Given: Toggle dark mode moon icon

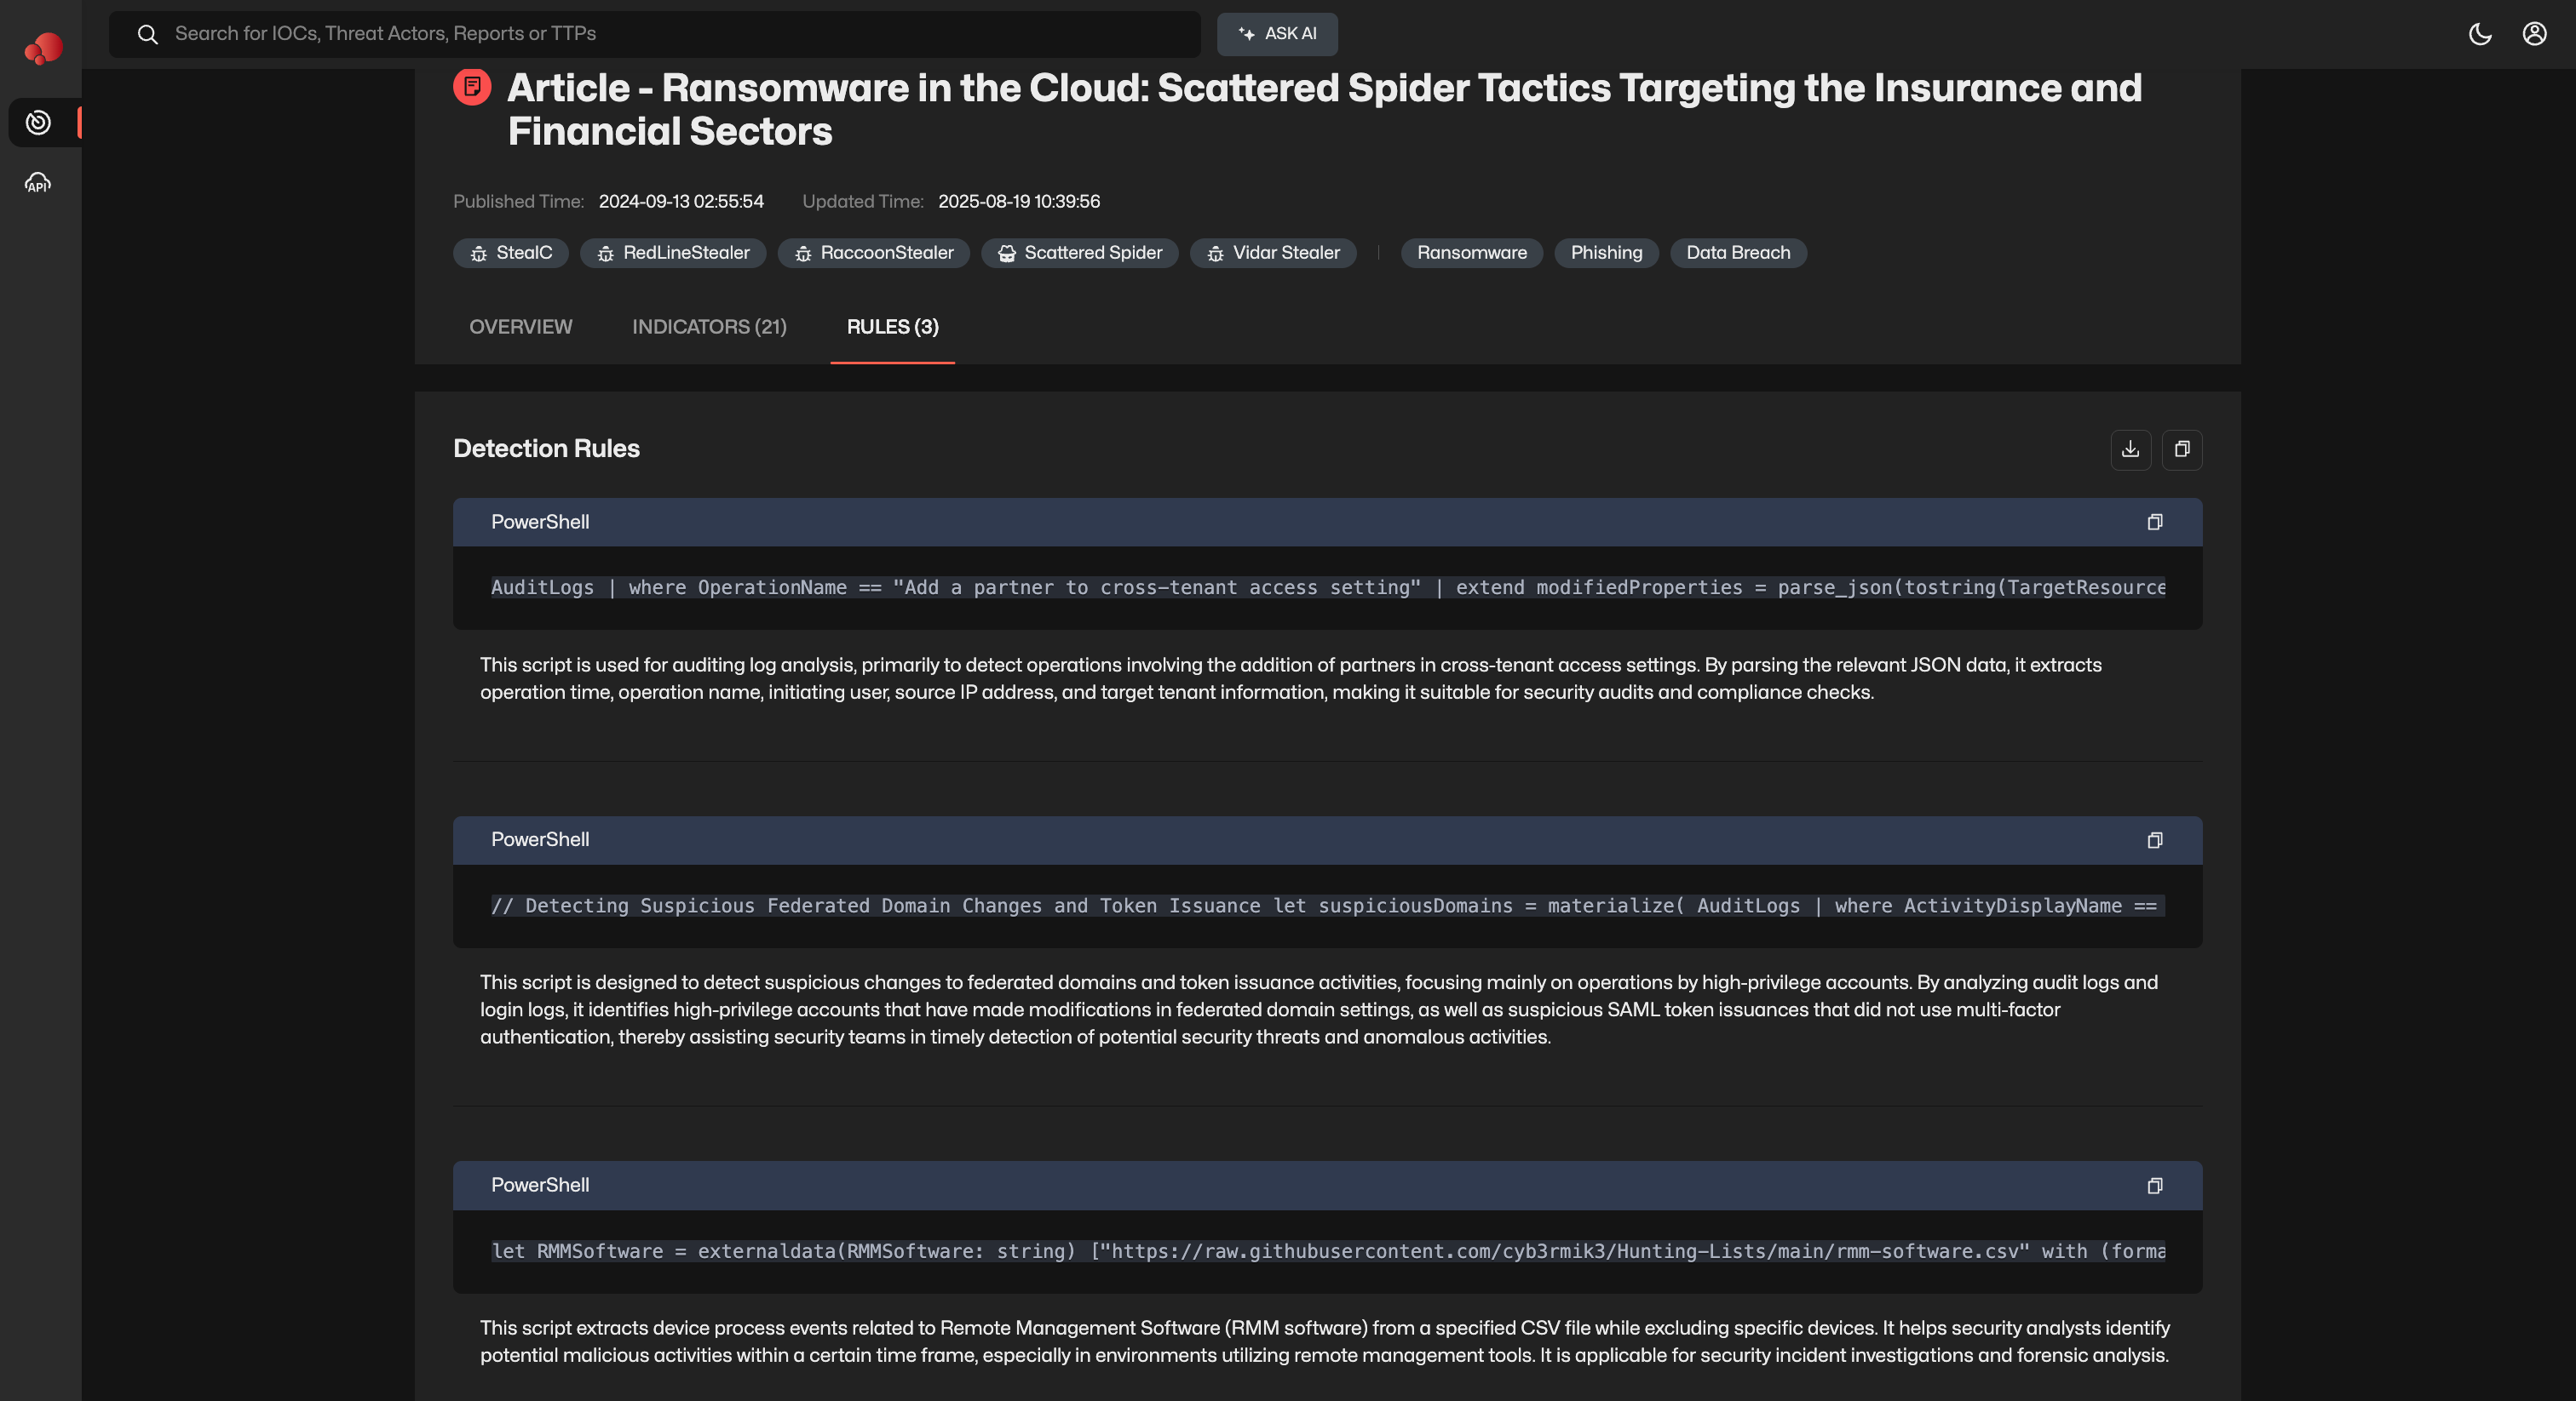Looking at the screenshot, I should tap(2480, 34).
